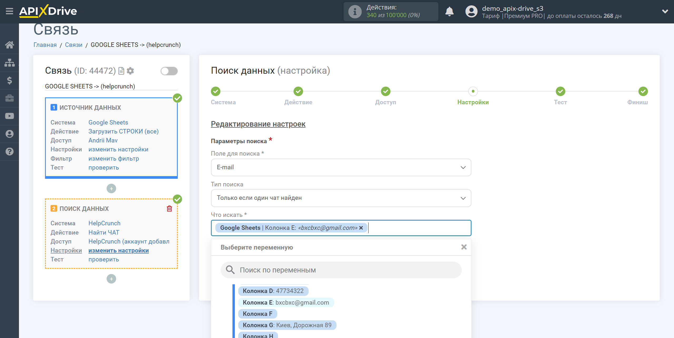Go to Home via sidebar icon

point(9,45)
